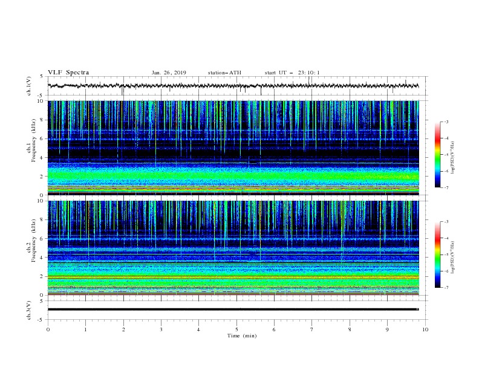
Task: Click the lower PSD color scale bar
Action: point(437,255)
